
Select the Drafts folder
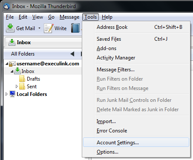tap(34, 79)
